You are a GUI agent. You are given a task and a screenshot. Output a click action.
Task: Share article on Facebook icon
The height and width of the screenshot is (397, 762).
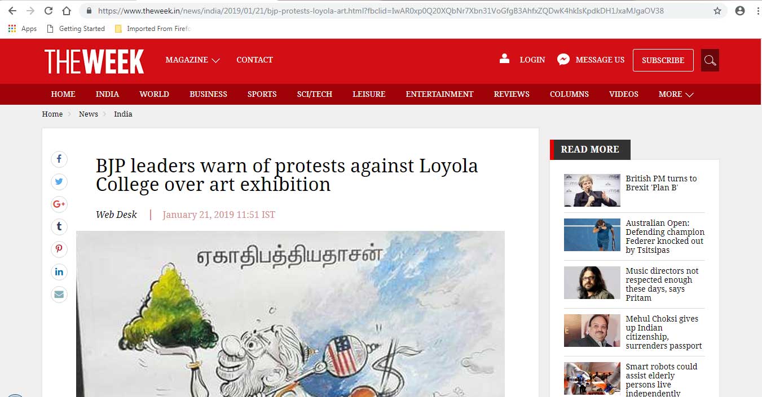59,159
